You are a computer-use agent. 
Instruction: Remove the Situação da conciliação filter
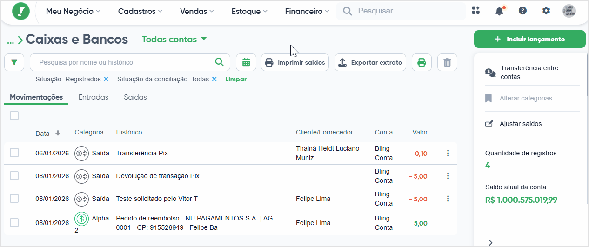click(x=214, y=79)
